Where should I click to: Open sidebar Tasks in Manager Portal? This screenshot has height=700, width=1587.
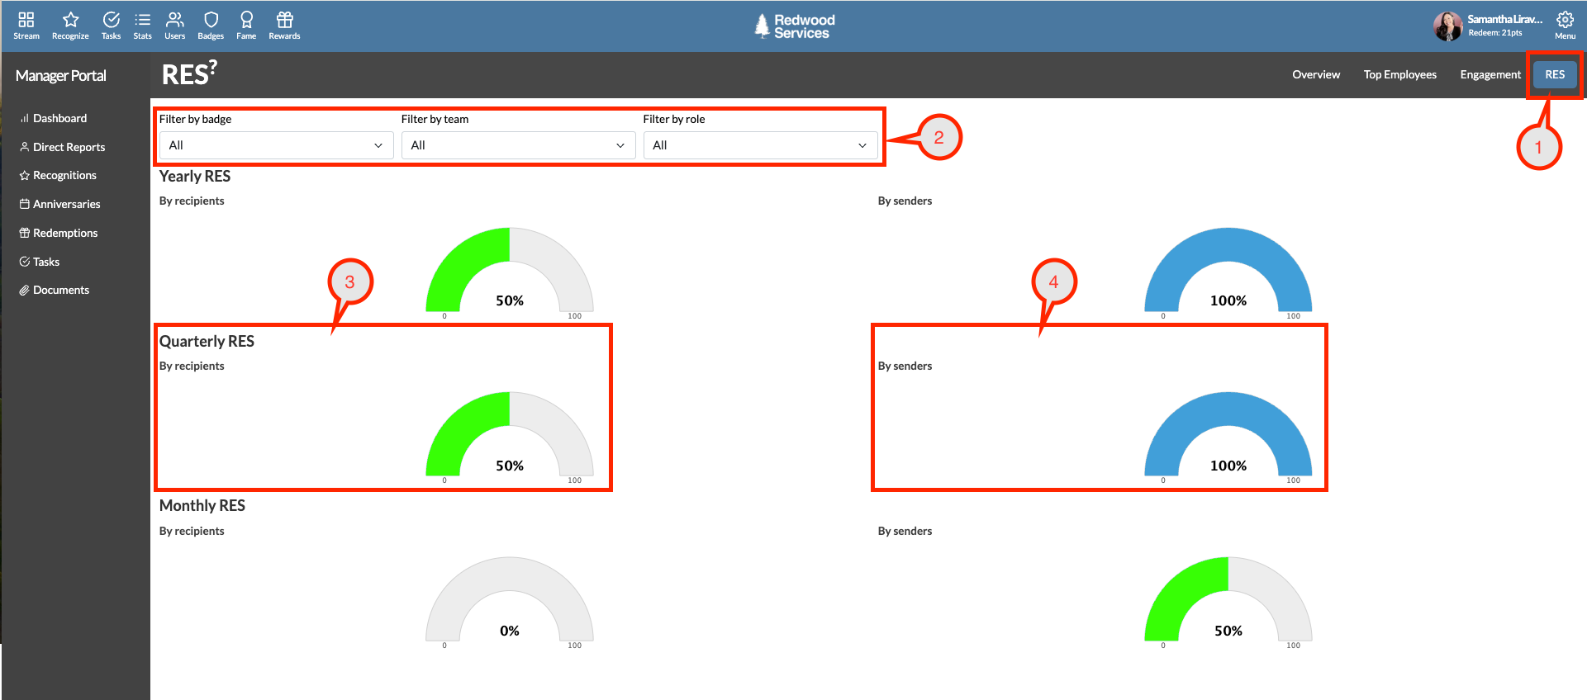(39, 262)
